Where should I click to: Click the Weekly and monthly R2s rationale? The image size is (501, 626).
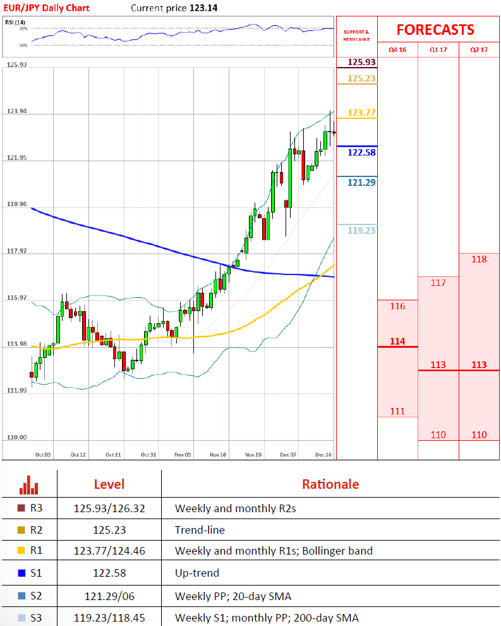click(236, 508)
